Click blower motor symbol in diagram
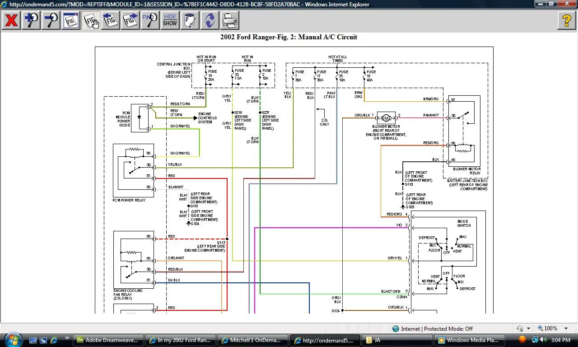 pos(386,118)
